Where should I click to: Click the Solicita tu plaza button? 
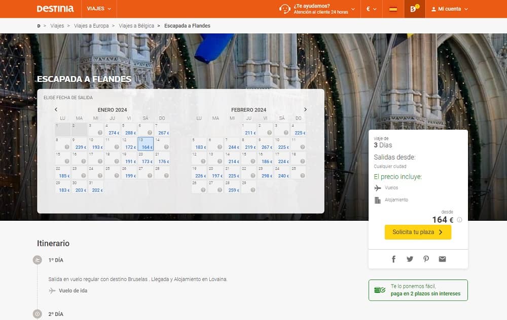418,232
